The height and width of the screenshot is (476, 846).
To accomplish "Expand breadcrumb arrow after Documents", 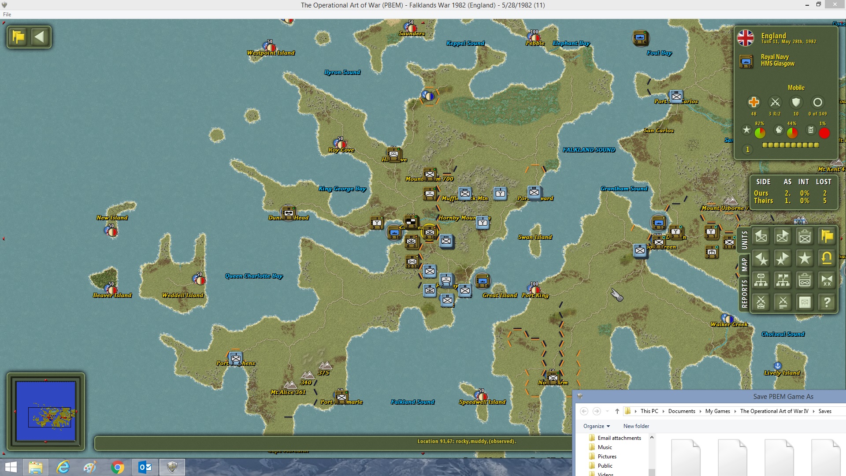I will tap(700, 411).
